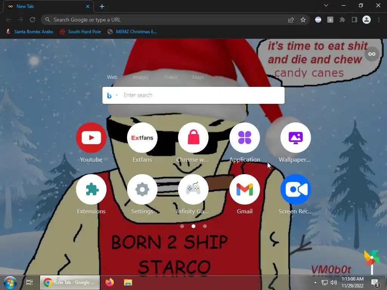Open the Chrome extensions puzzle menu
The height and width of the screenshot is (290, 387).
coord(342,20)
